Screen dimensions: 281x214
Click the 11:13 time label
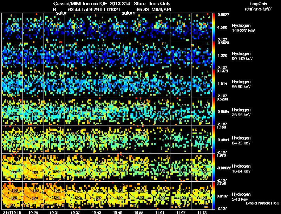[202, 212]
